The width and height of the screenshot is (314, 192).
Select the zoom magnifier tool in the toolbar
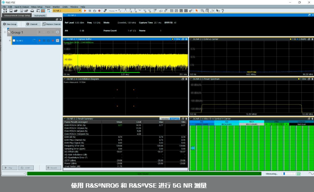coord(202,10)
